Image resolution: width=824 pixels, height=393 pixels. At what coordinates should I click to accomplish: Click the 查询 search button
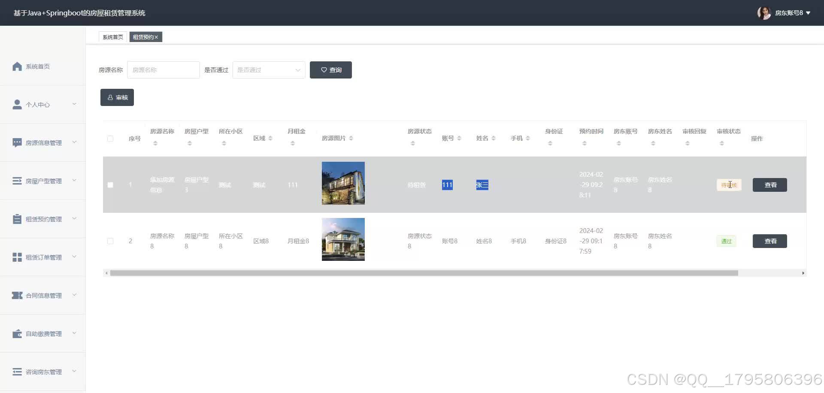(331, 70)
